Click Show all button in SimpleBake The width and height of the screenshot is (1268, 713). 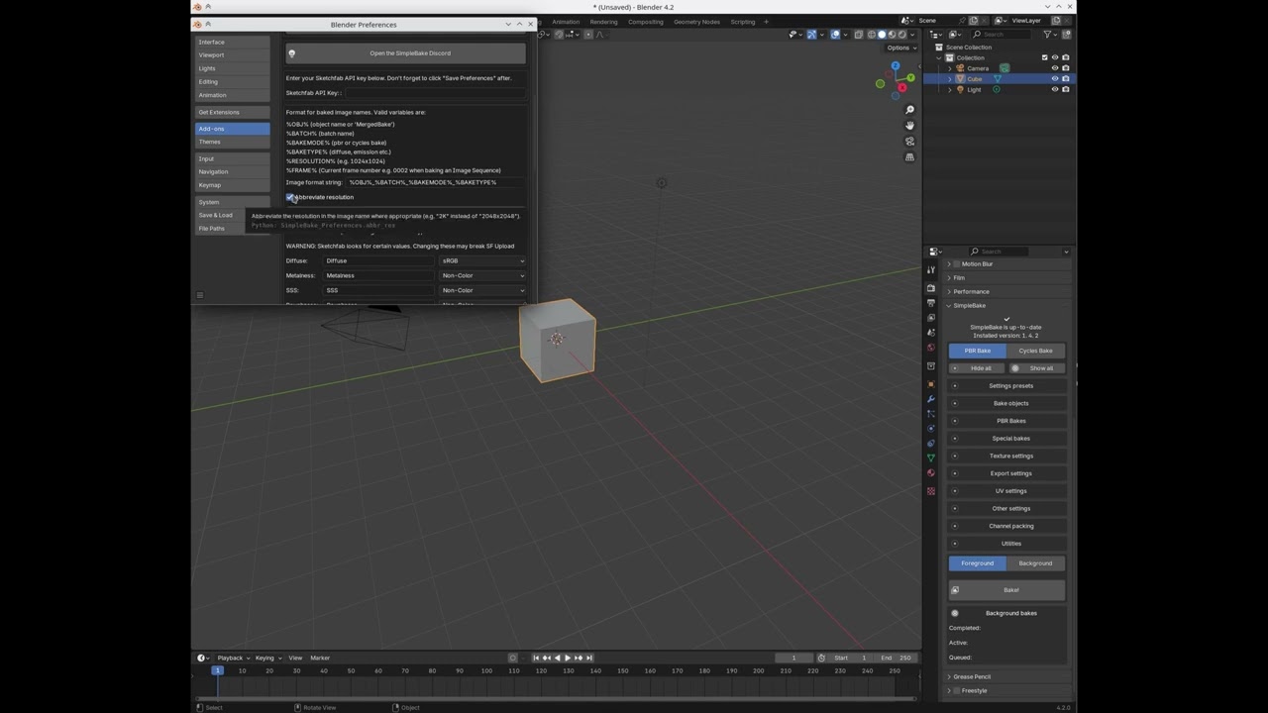[x=1037, y=368]
